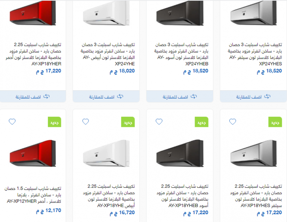The image size is (287, 222).
Task: Add red AY-XP18YHER to comparison
Action: pyautogui.click(x=33, y=97)
